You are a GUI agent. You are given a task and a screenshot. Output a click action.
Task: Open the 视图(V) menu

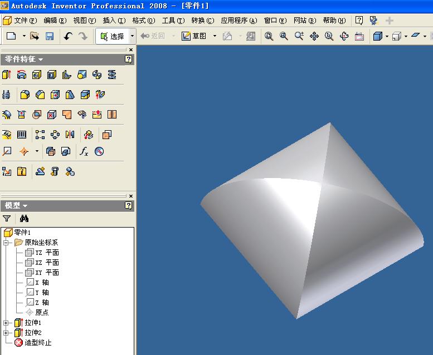(x=85, y=21)
